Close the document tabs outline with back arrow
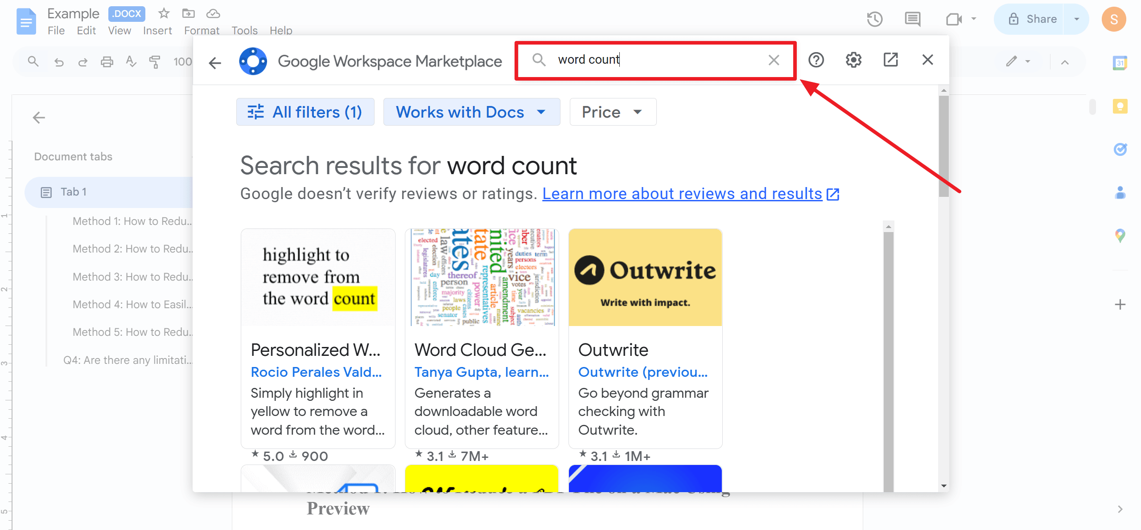 39,118
